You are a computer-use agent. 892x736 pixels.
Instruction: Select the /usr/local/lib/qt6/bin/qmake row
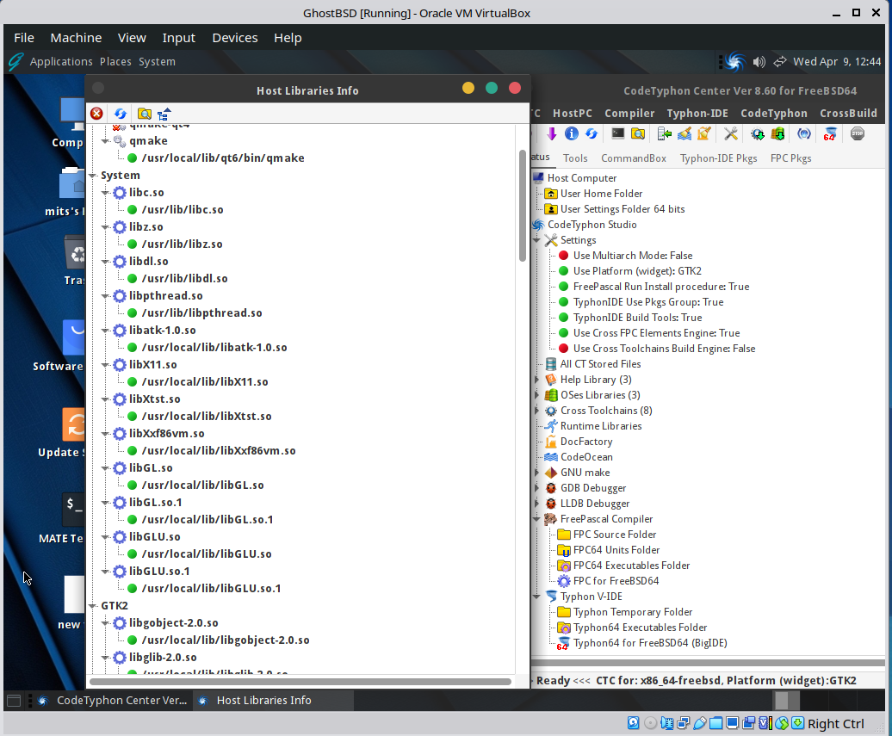click(223, 158)
